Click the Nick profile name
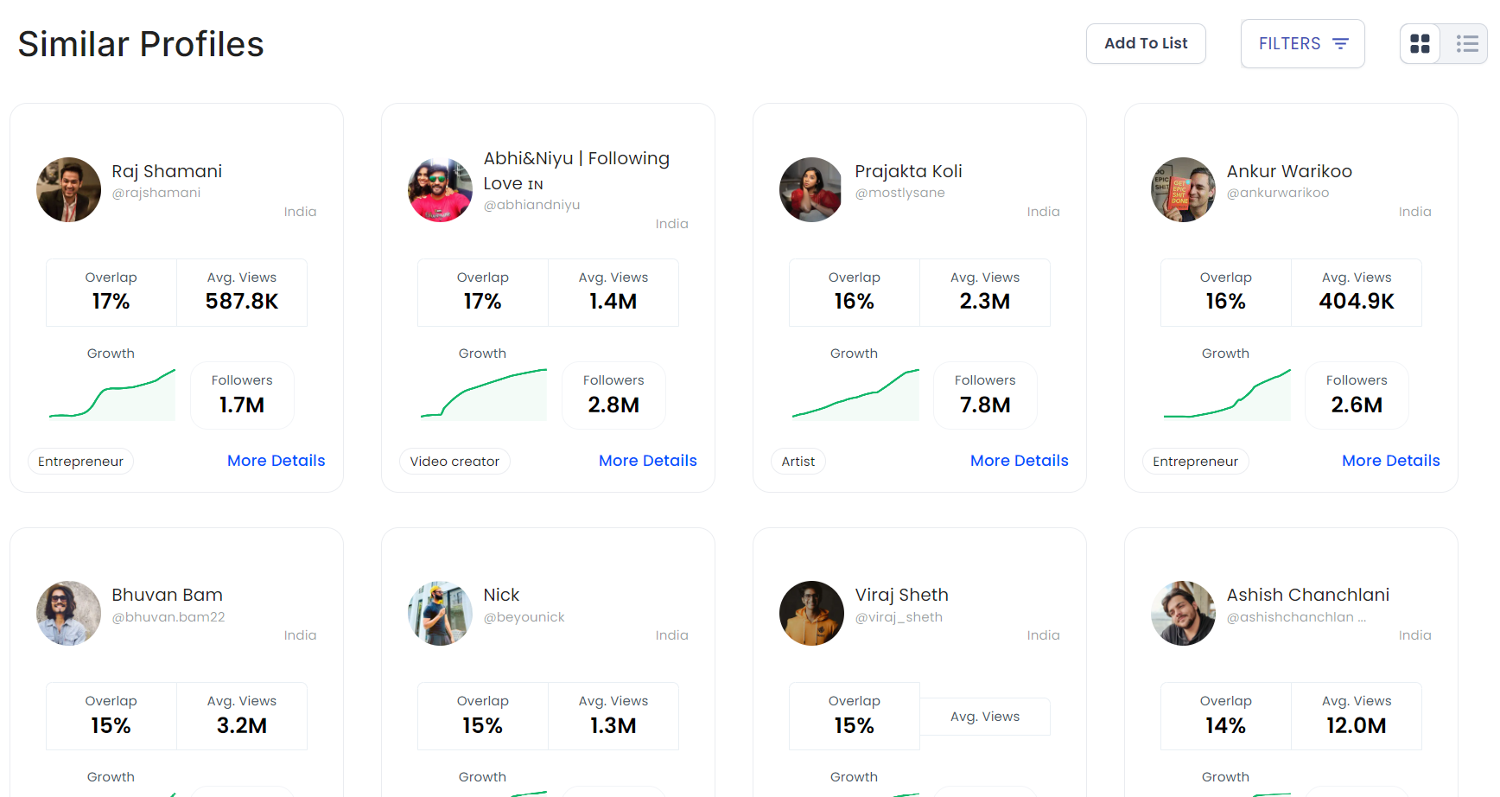Image resolution: width=1500 pixels, height=797 pixels. pos(501,595)
